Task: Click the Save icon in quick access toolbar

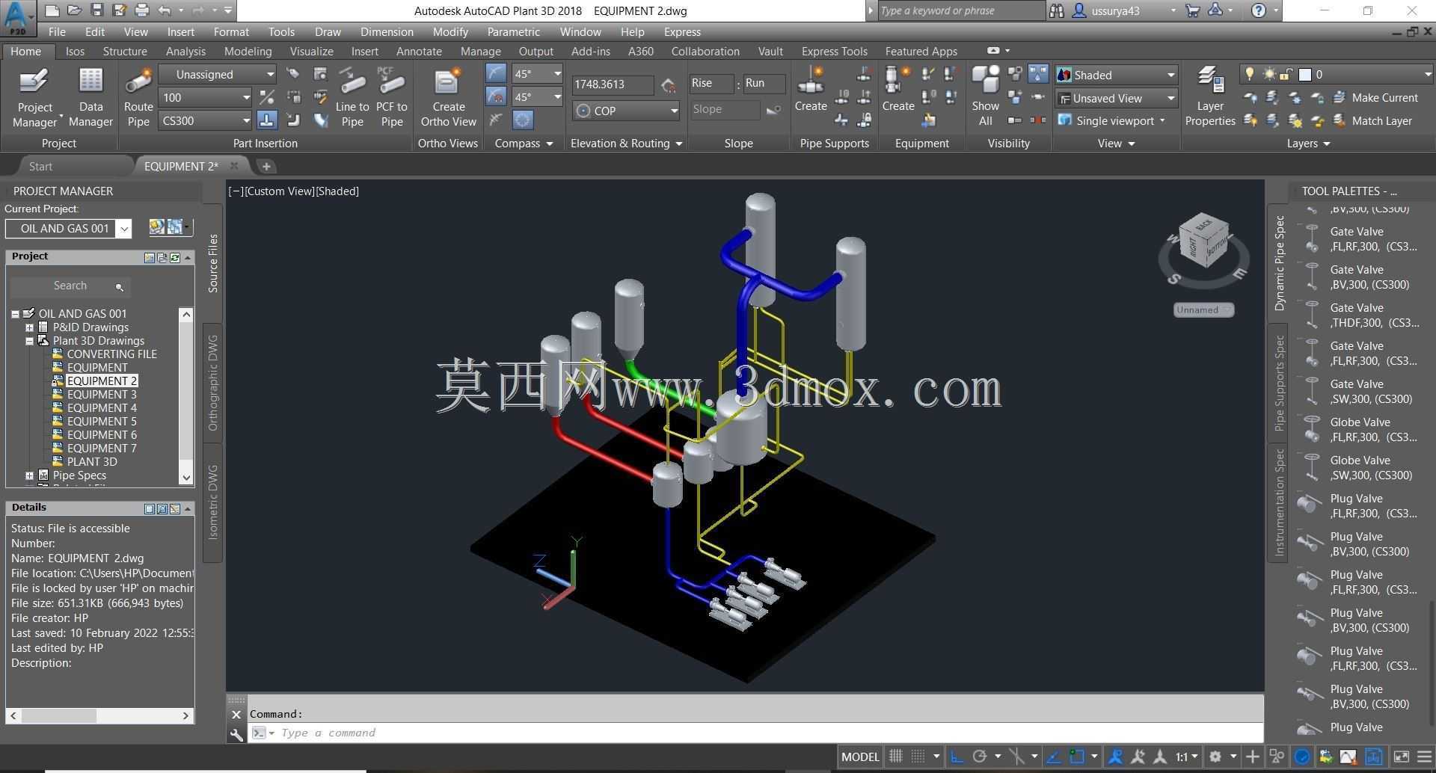Action: (x=96, y=10)
